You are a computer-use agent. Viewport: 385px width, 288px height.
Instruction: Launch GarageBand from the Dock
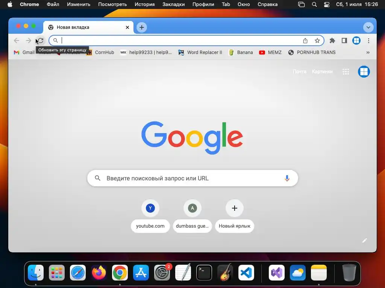(225, 273)
